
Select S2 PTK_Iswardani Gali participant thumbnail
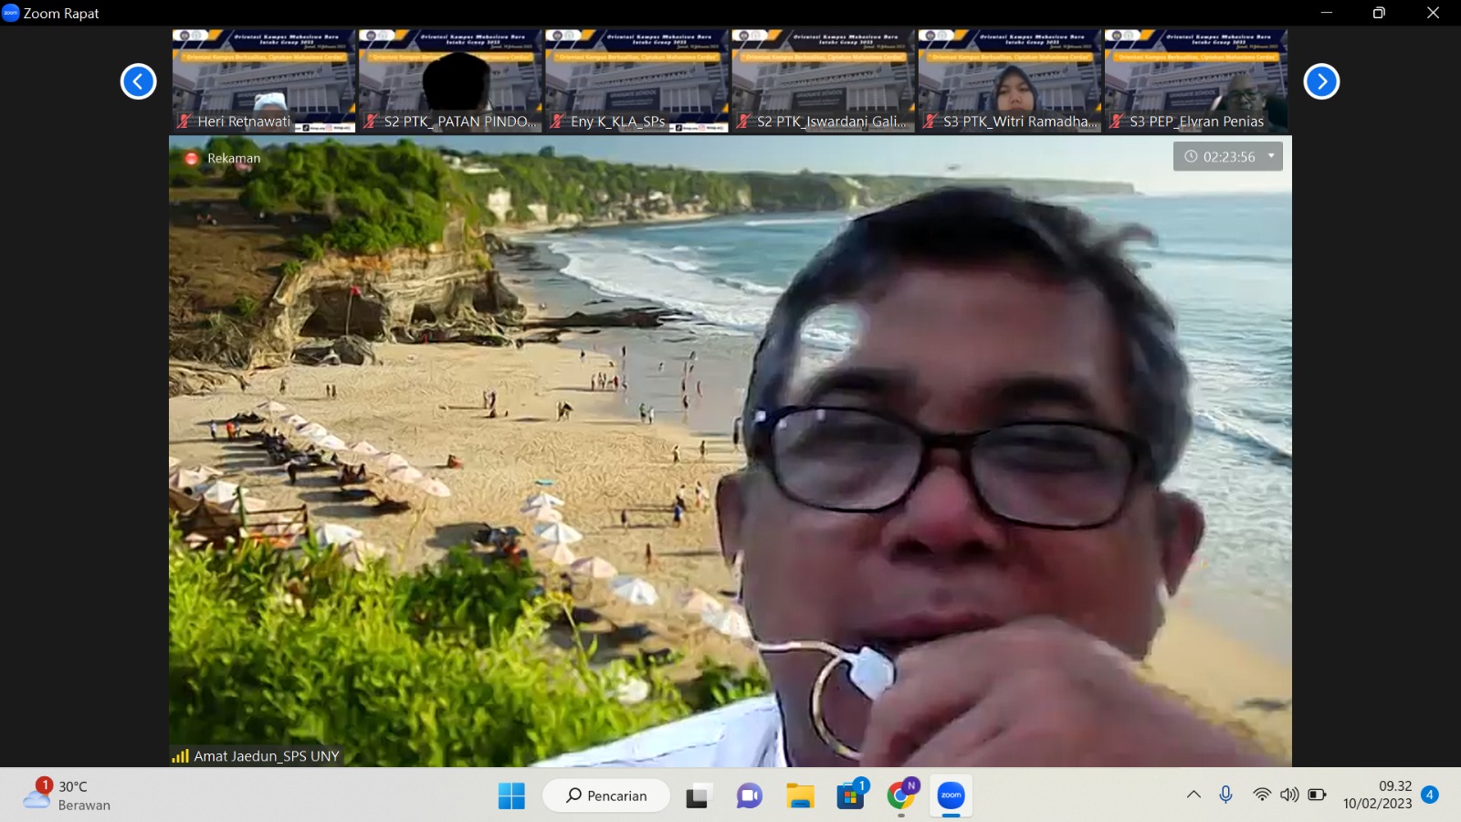[823, 81]
